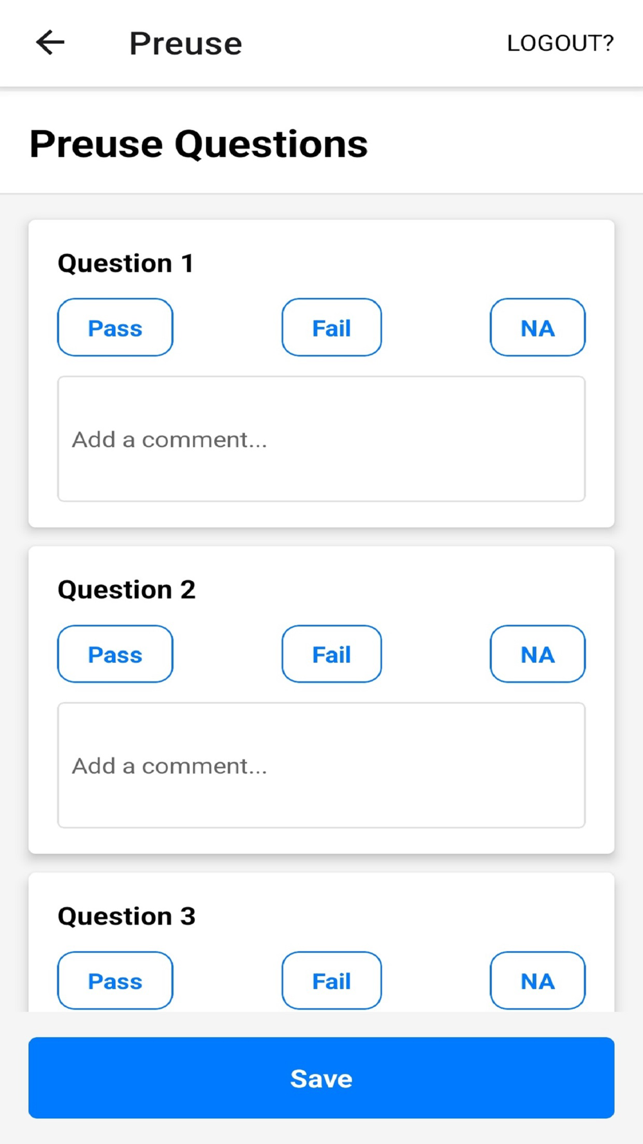643x1144 pixels.
Task: Mark Question 2 as Fail
Action: point(331,654)
